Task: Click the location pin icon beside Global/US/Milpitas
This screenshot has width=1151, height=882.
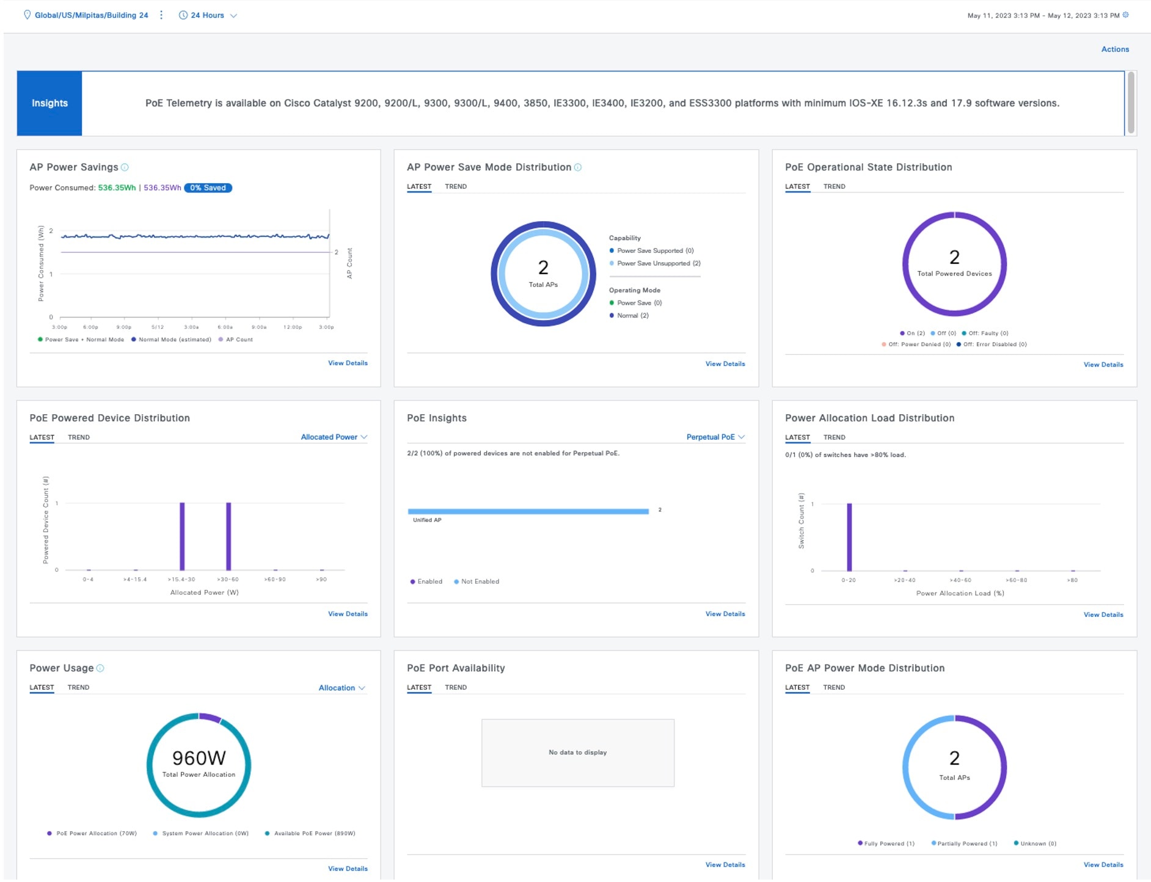Action: tap(27, 15)
